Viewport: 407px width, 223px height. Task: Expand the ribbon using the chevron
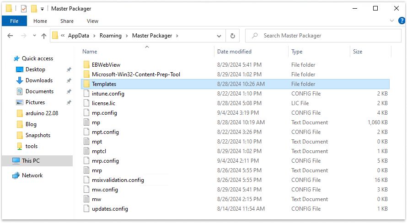click(x=392, y=21)
